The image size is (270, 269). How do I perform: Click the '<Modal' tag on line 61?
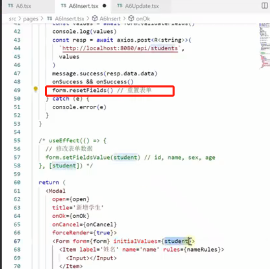coord(55,191)
